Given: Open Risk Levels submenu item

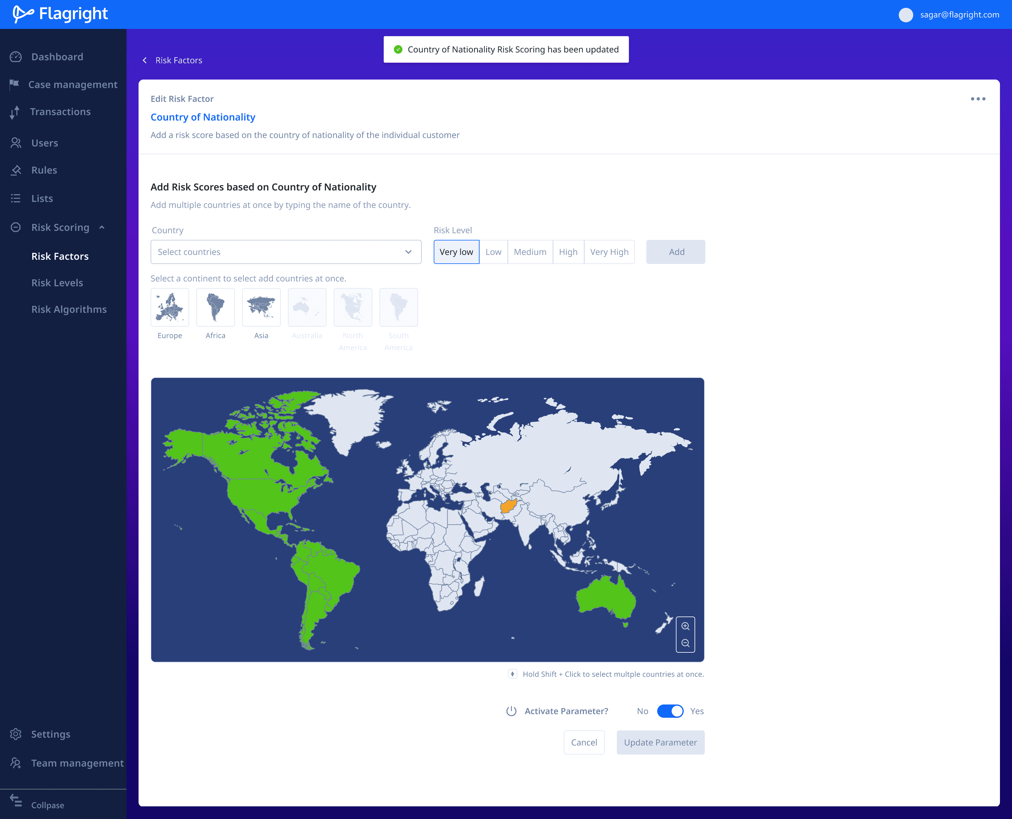Looking at the screenshot, I should 57,283.
